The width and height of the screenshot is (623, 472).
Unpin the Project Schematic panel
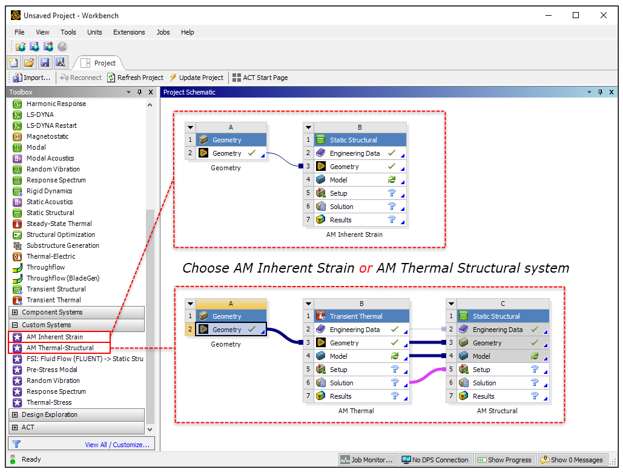601,92
